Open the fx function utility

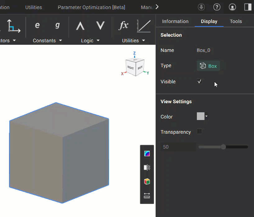tap(124, 25)
